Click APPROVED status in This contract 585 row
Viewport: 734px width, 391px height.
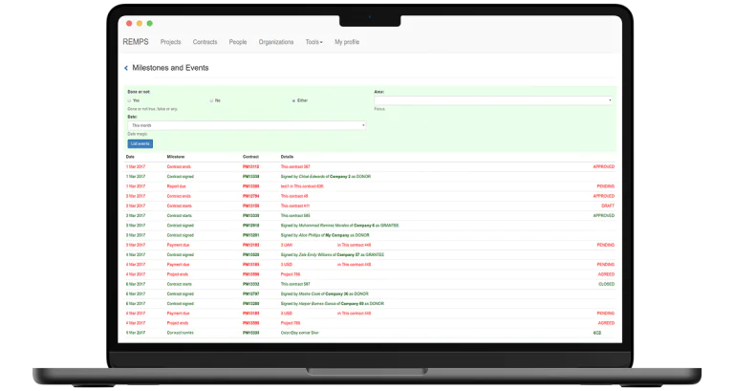pos(604,216)
